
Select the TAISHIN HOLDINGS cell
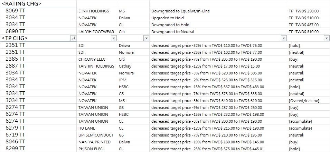97,66
